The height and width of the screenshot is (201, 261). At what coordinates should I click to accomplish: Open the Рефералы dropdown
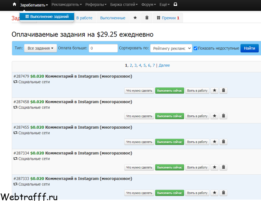[96, 5]
